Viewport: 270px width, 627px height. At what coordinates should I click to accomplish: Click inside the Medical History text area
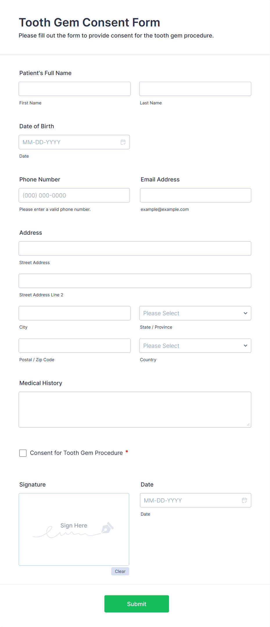tap(135, 409)
